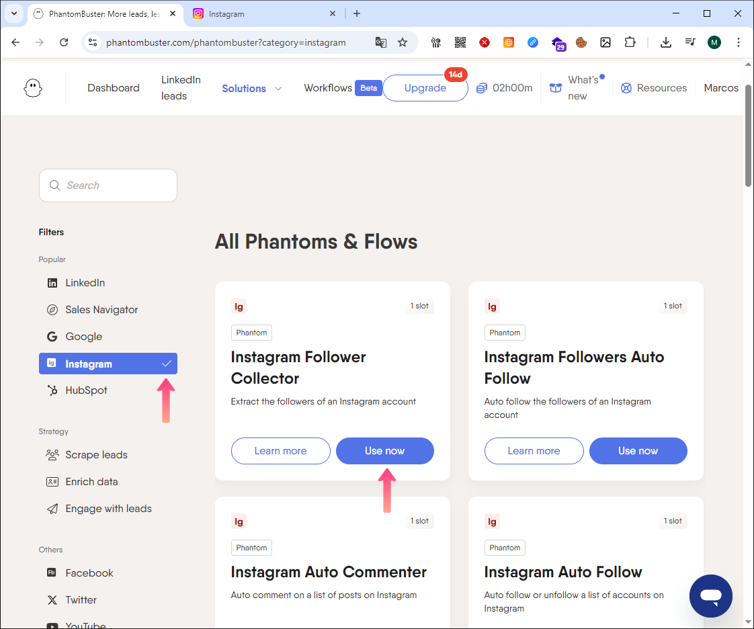
Task: Open the extension showing badge 29
Action: pyautogui.click(x=558, y=43)
